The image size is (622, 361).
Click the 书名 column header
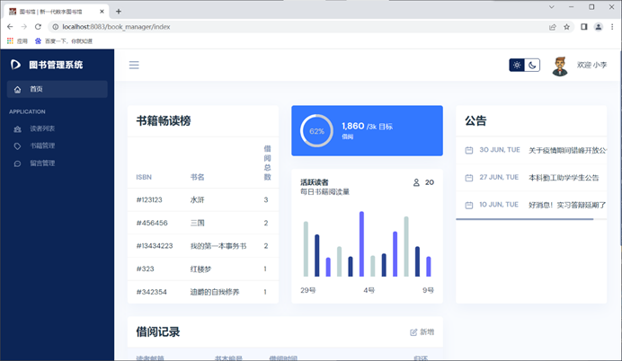197,177
